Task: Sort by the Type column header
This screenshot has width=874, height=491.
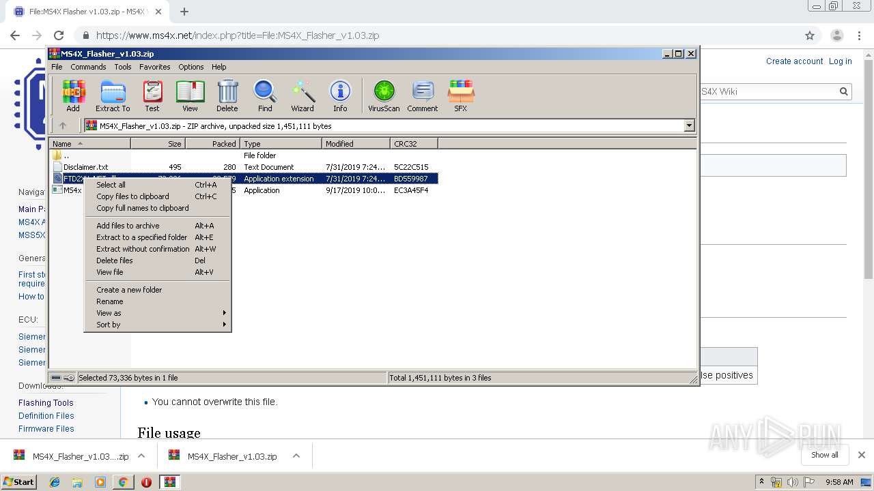Action: point(281,143)
